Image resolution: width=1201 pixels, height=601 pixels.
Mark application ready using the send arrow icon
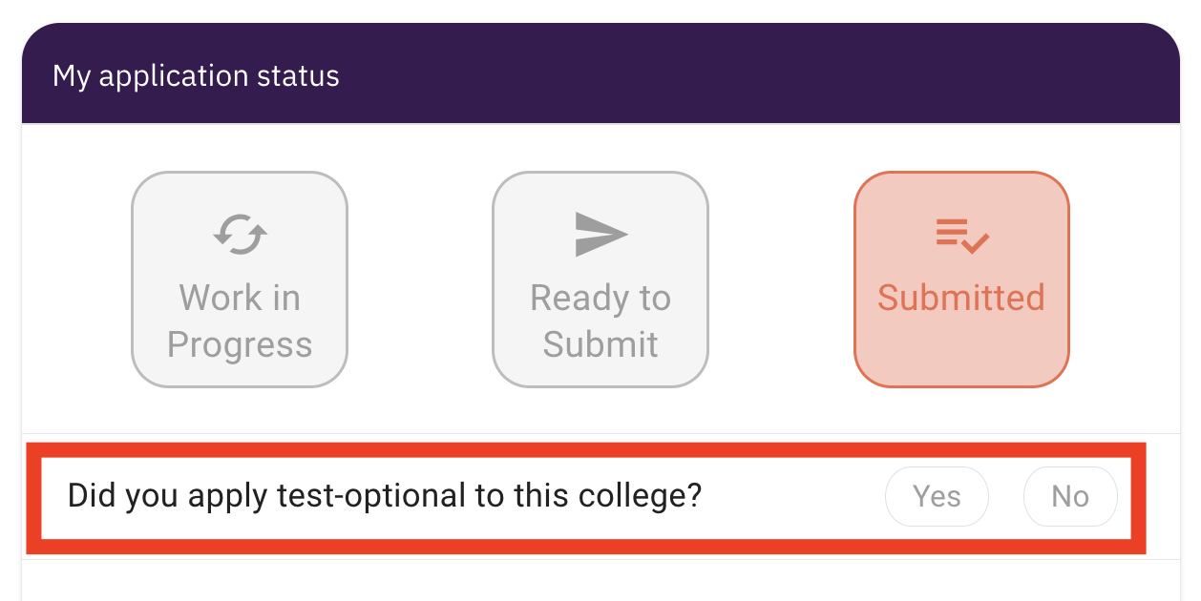pyautogui.click(x=601, y=234)
